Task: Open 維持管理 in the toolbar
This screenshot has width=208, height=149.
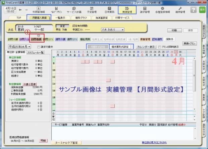Action: [180, 10]
